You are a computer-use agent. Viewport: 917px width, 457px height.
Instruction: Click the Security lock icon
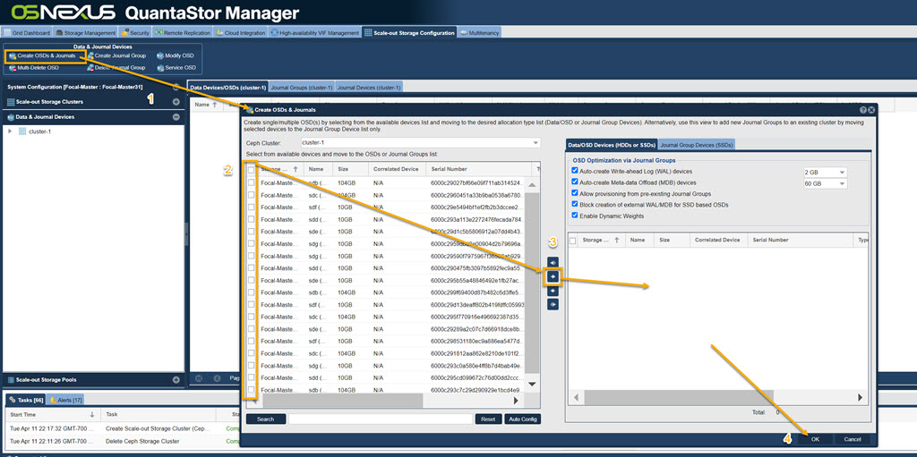(x=125, y=33)
